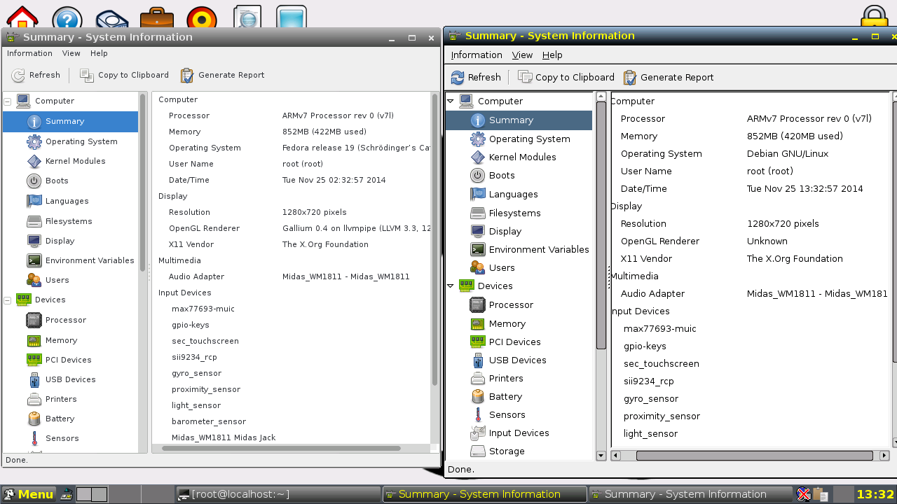Click Generate Report in the left window

point(222,75)
